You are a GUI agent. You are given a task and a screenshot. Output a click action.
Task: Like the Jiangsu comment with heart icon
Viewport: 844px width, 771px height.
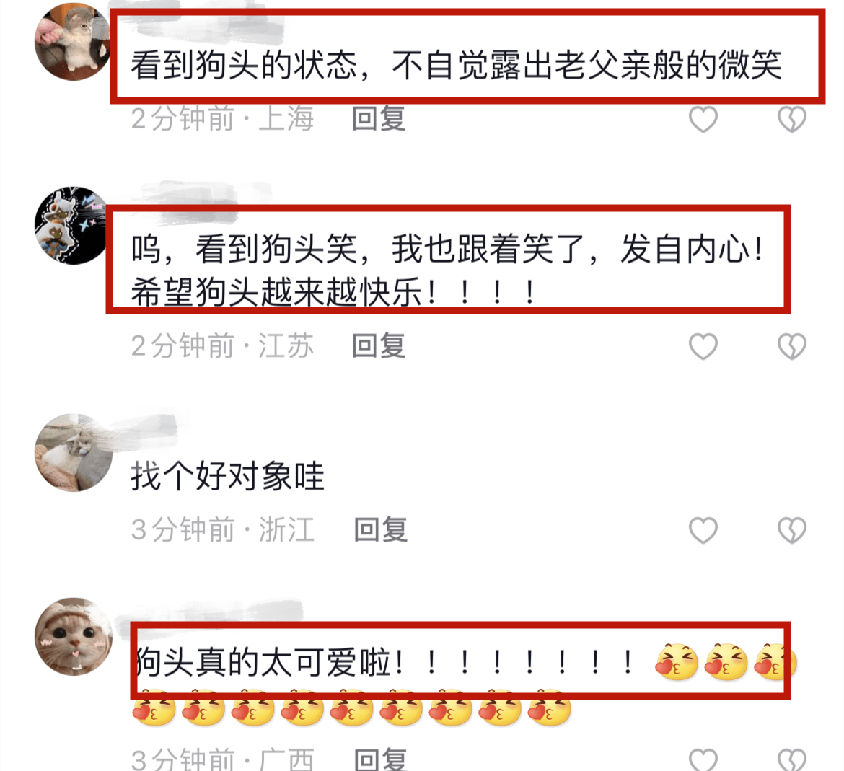click(703, 346)
